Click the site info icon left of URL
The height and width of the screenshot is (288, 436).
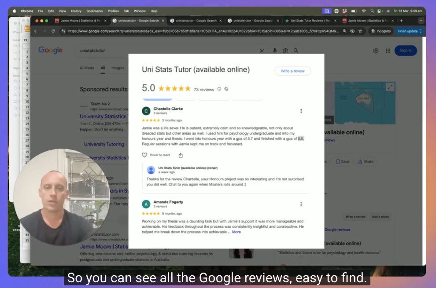click(63, 31)
